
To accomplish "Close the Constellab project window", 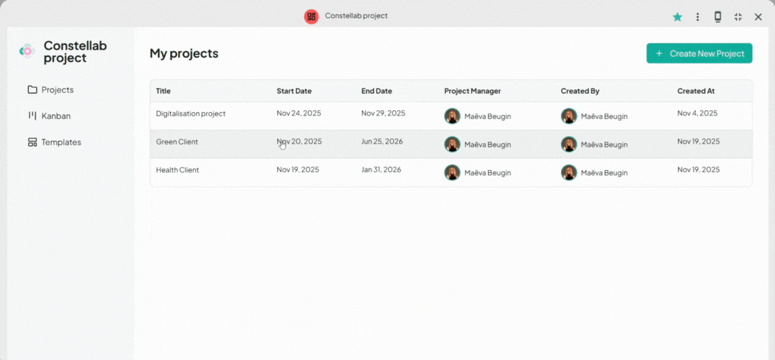I will click(x=758, y=17).
